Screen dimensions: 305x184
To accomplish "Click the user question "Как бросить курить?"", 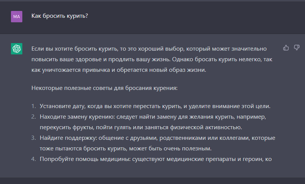I will pos(60,16).
